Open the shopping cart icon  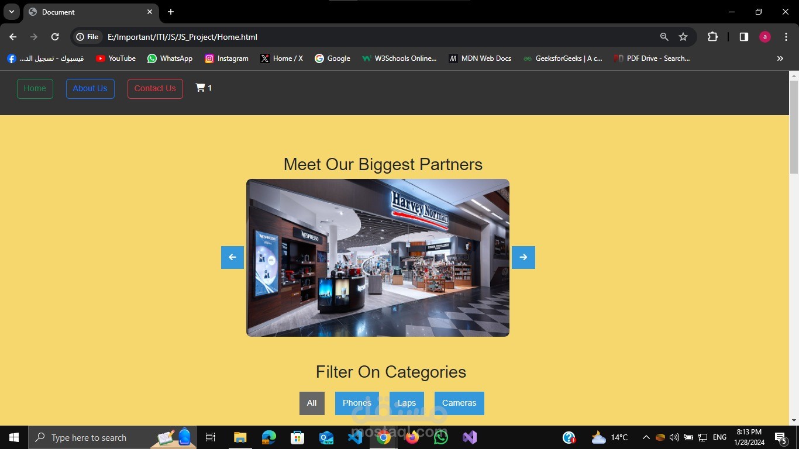pos(200,88)
